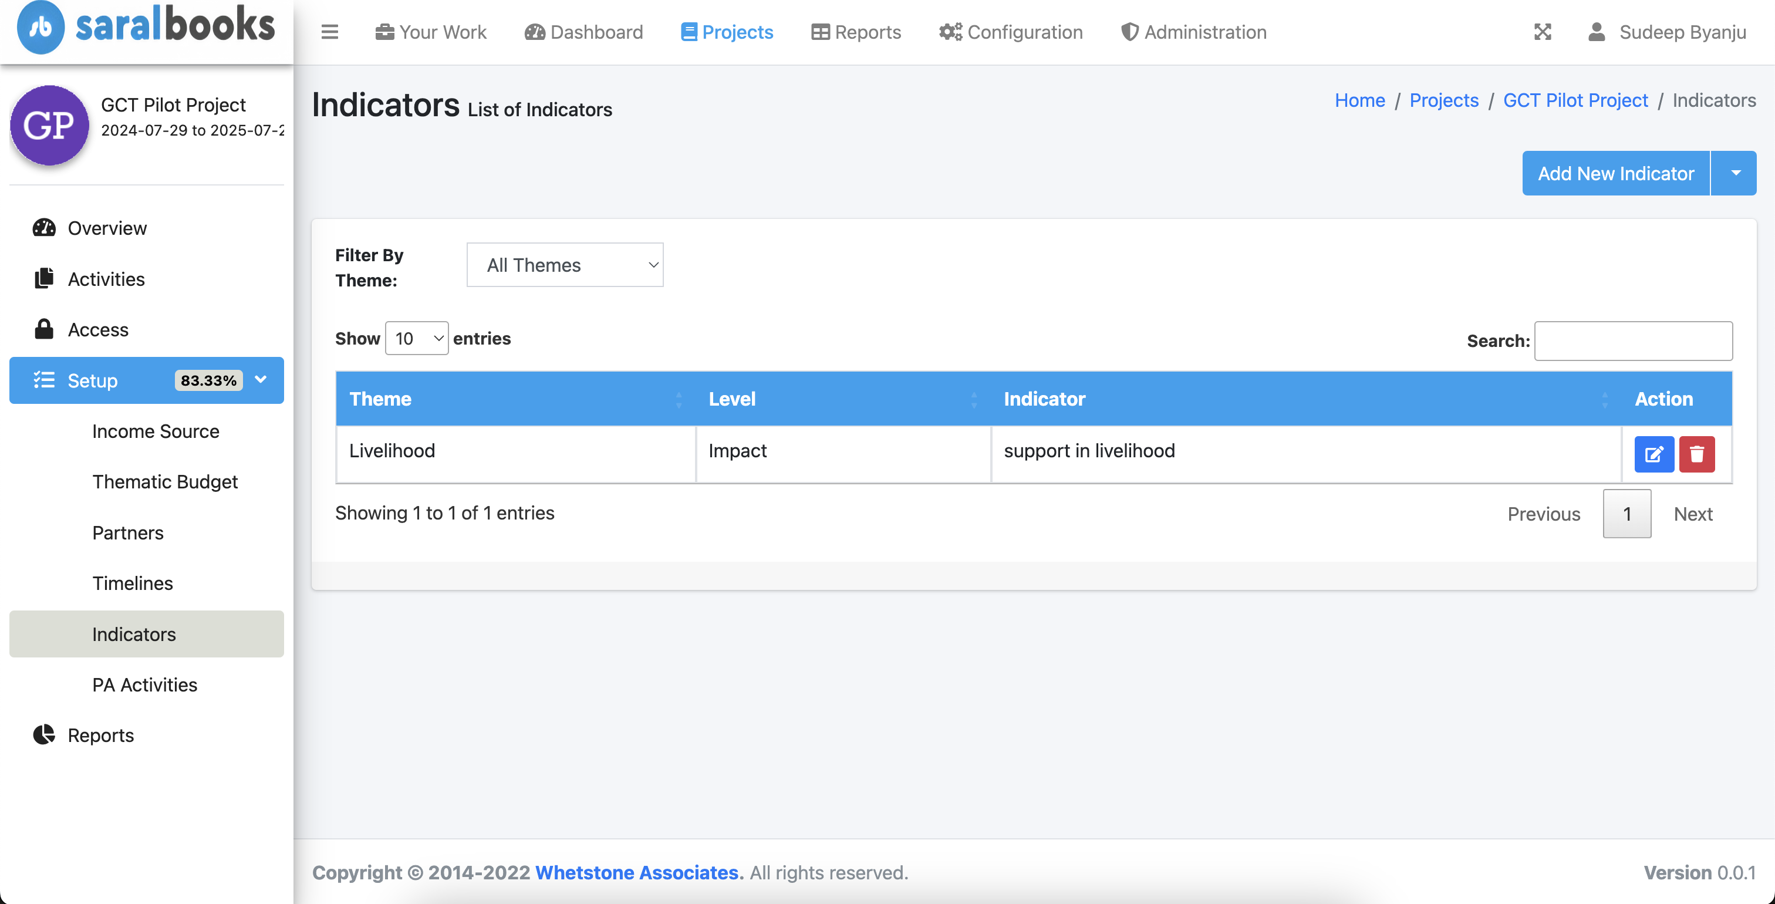This screenshot has height=904, width=1775.
Task: Click the GP project avatar
Action: pyautogui.click(x=49, y=124)
